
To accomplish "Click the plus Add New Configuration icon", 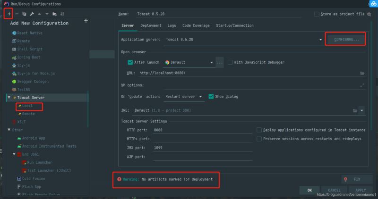I will 9,14.
